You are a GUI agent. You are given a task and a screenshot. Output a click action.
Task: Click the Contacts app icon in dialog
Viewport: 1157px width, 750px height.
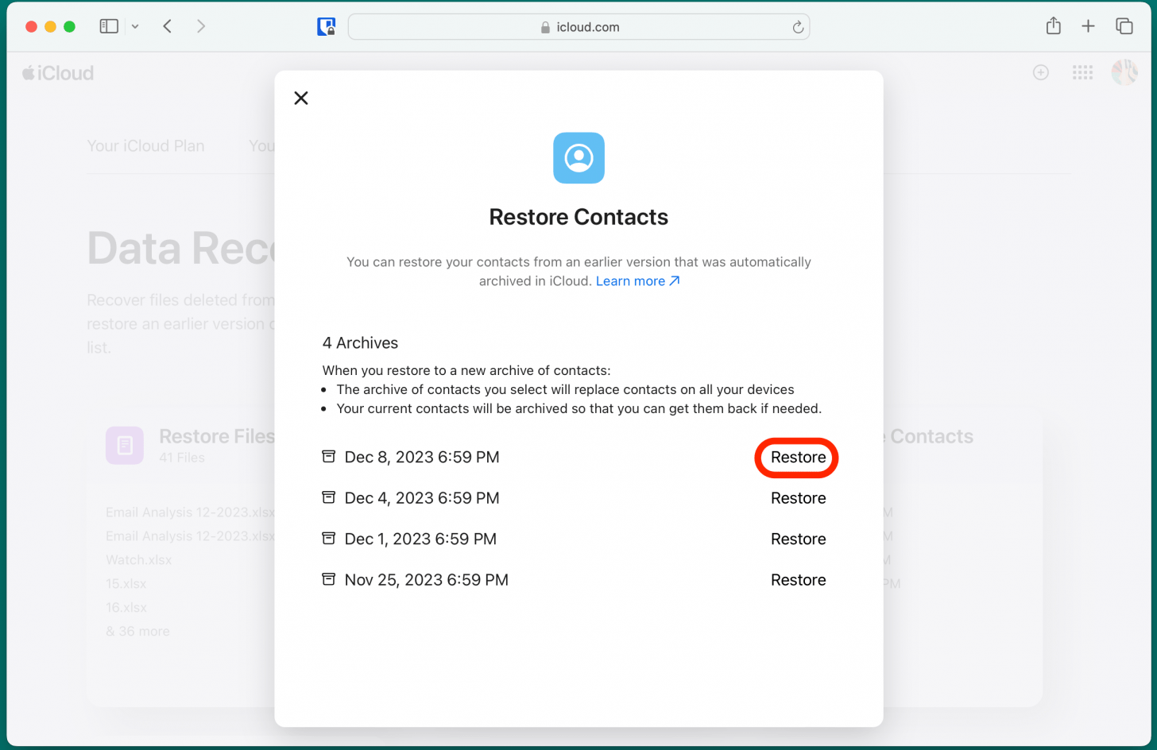coord(578,157)
